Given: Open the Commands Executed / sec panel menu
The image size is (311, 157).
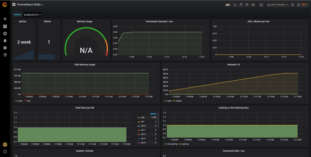Looking at the screenshot, I should 159,22.
